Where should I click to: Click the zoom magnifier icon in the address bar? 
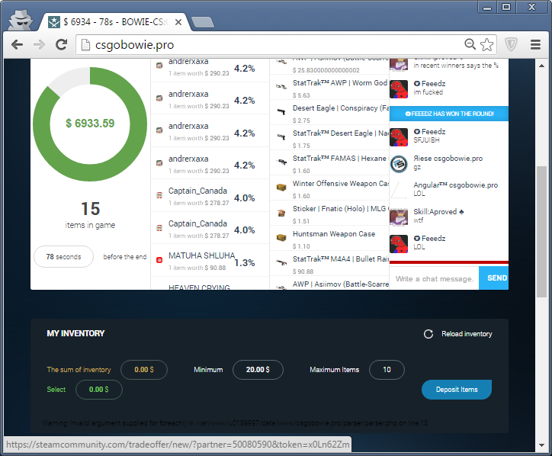[x=470, y=45]
